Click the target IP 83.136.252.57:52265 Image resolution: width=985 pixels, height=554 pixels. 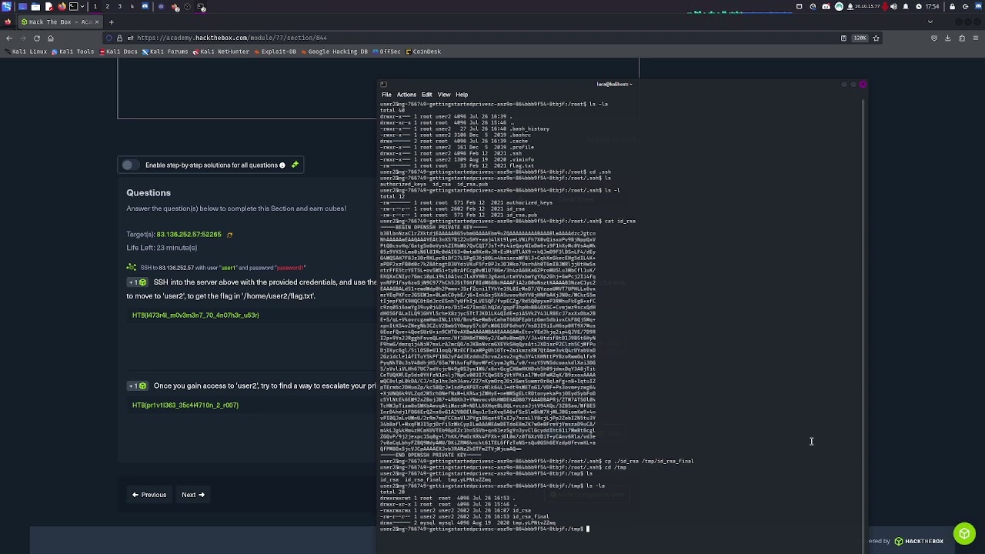pos(189,234)
